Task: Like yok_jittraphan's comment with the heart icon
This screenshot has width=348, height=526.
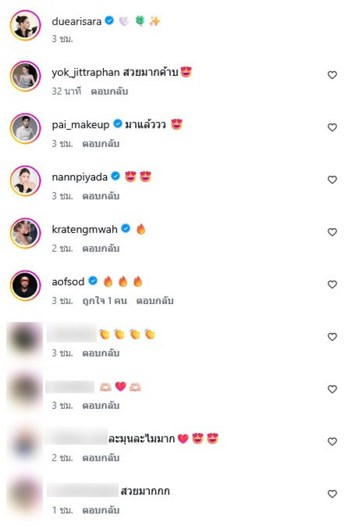Action: coord(332,75)
